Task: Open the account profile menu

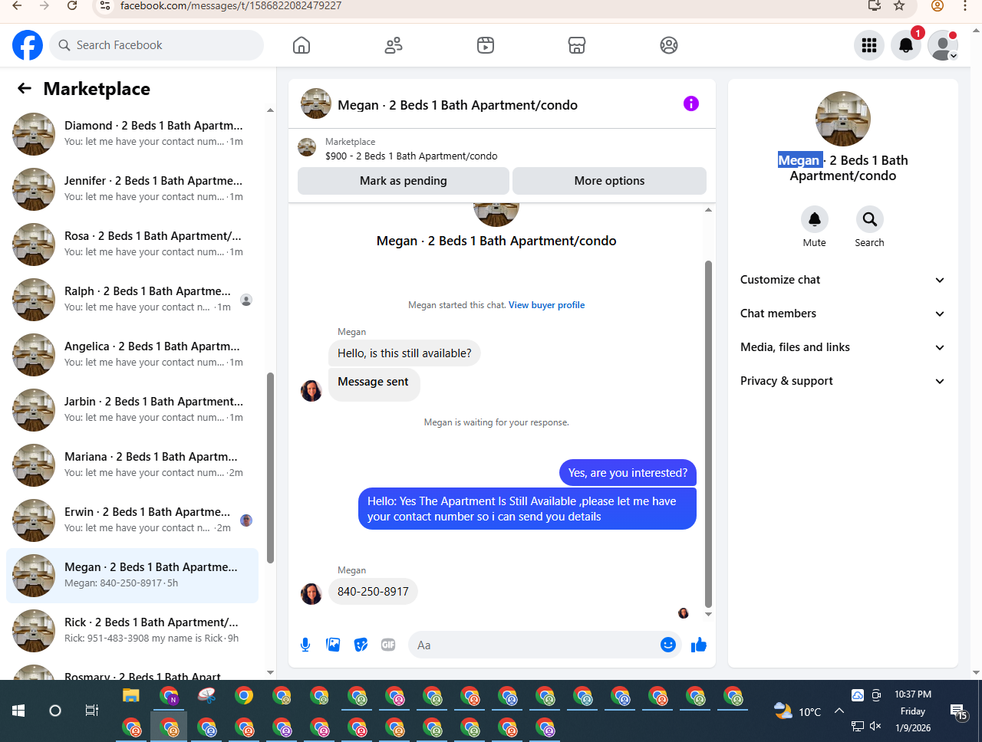Action: tap(943, 45)
